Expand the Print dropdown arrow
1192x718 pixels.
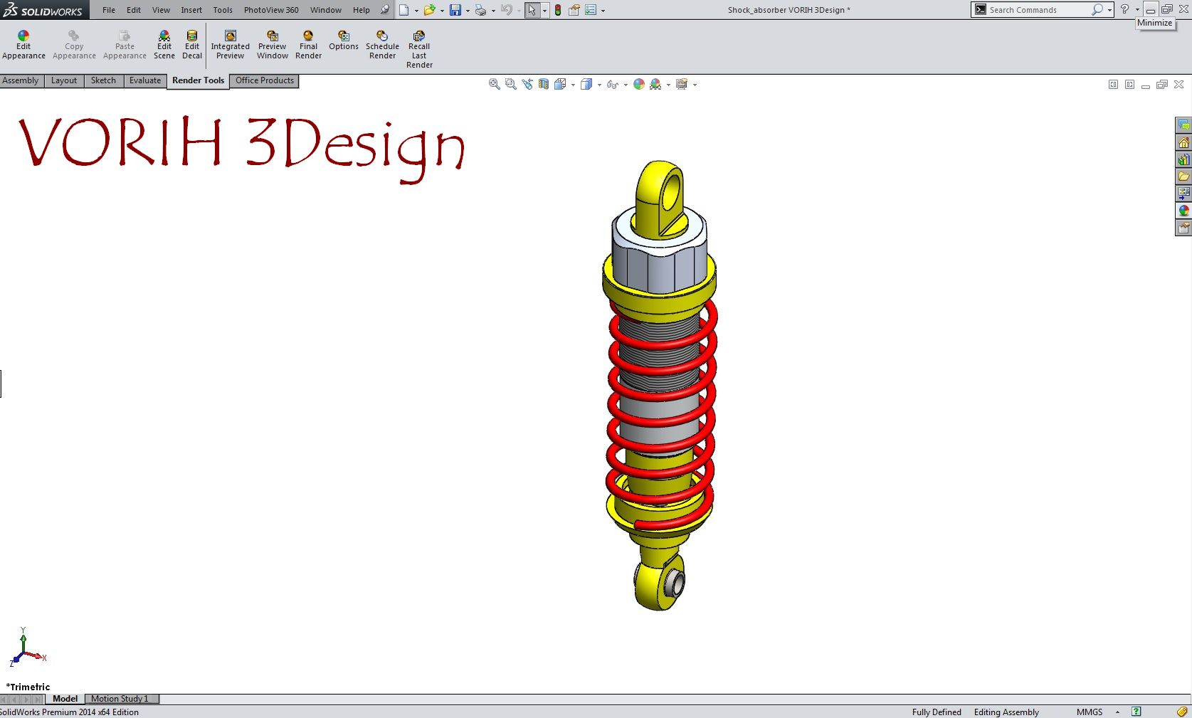pyautogui.click(x=493, y=11)
